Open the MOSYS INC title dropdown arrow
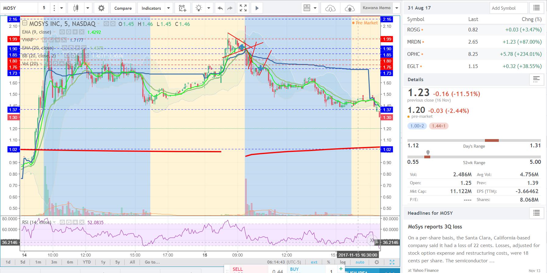547x273 pixels. [x=99, y=24]
